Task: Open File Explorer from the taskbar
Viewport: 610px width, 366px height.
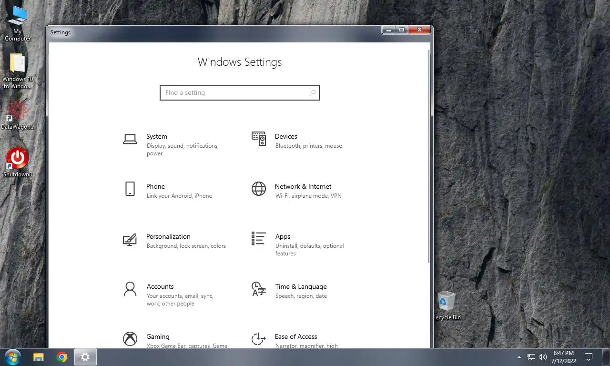Action: pos(39,356)
